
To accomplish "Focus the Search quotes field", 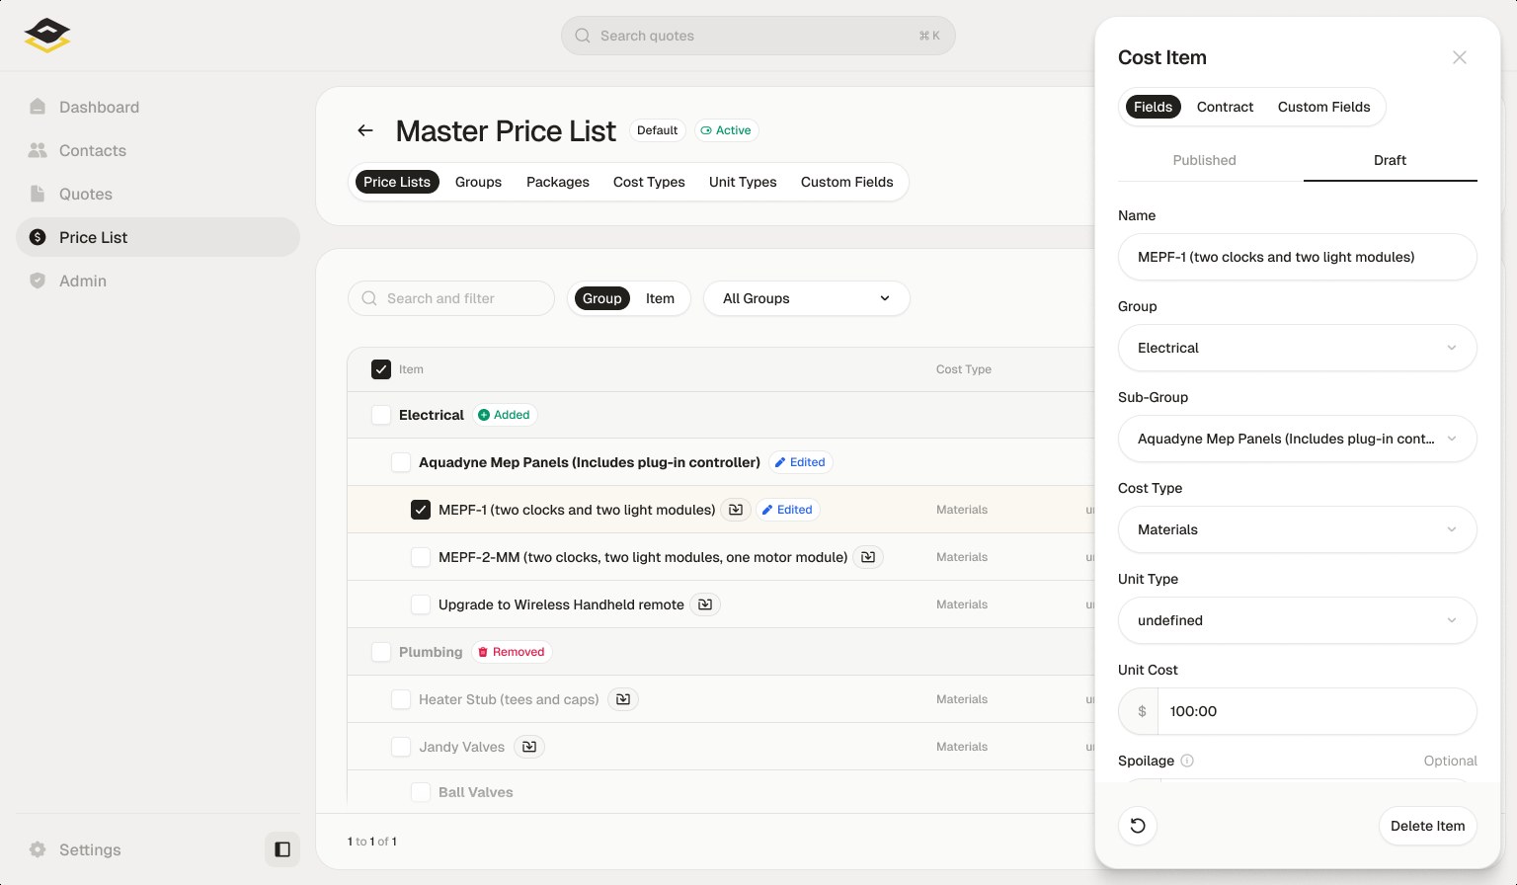I will tap(758, 36).
